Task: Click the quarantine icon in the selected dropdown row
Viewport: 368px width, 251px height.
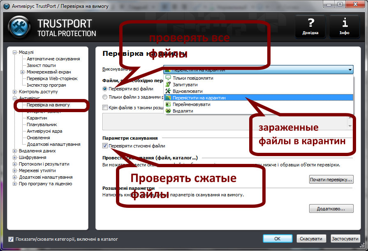Action: pos(169,98)
